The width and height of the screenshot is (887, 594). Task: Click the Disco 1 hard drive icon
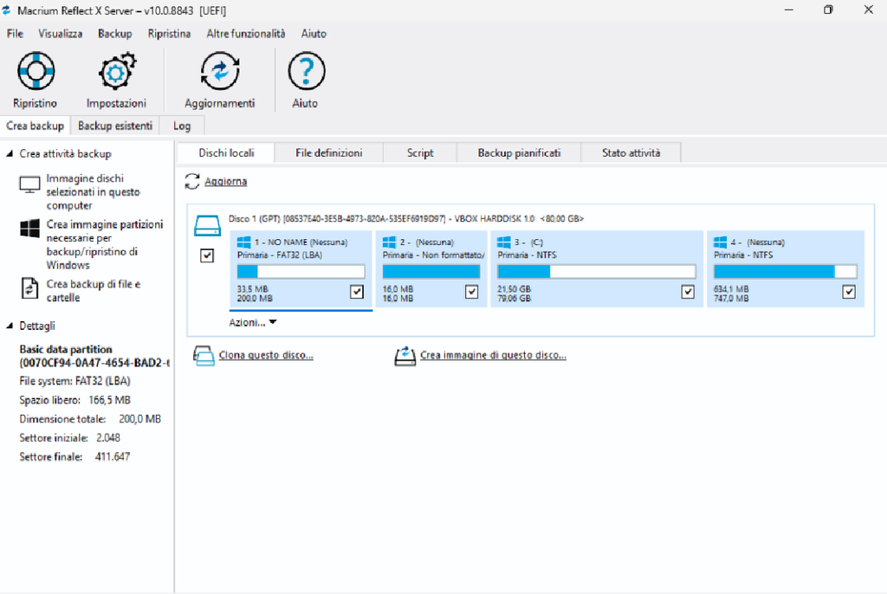[207, 225]
